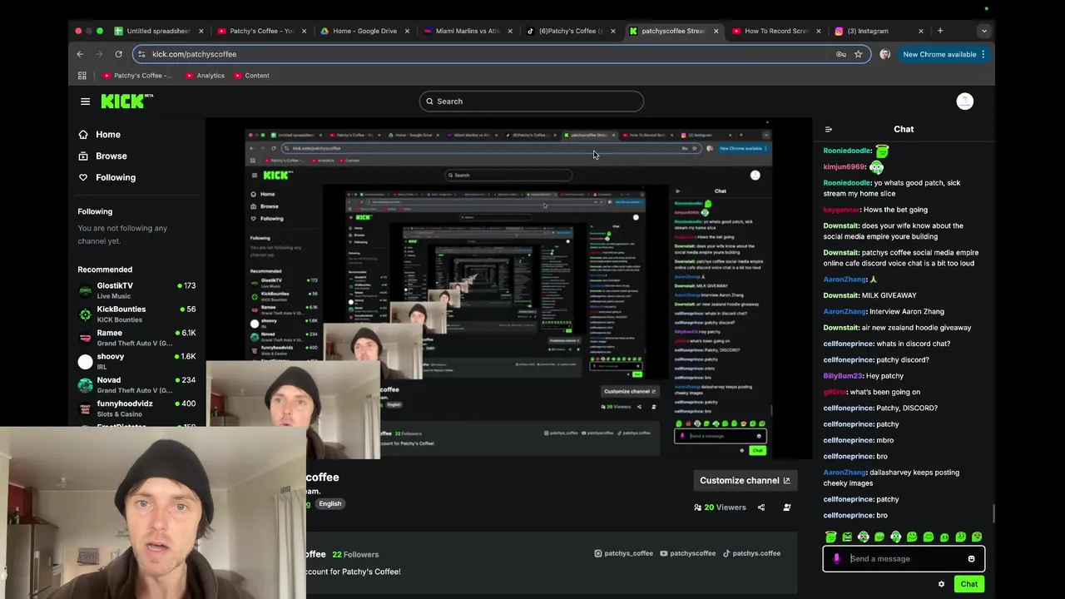The image size is (1065, 599).
Task: Open the profile avatar in Kick header
Action: point(964,101)
